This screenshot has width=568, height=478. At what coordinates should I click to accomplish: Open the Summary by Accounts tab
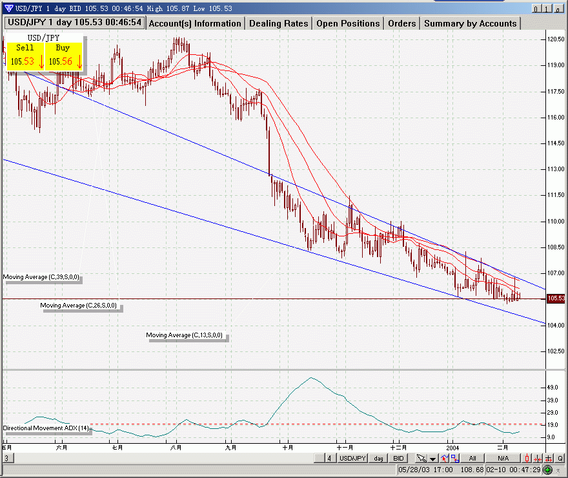point(470,23)
